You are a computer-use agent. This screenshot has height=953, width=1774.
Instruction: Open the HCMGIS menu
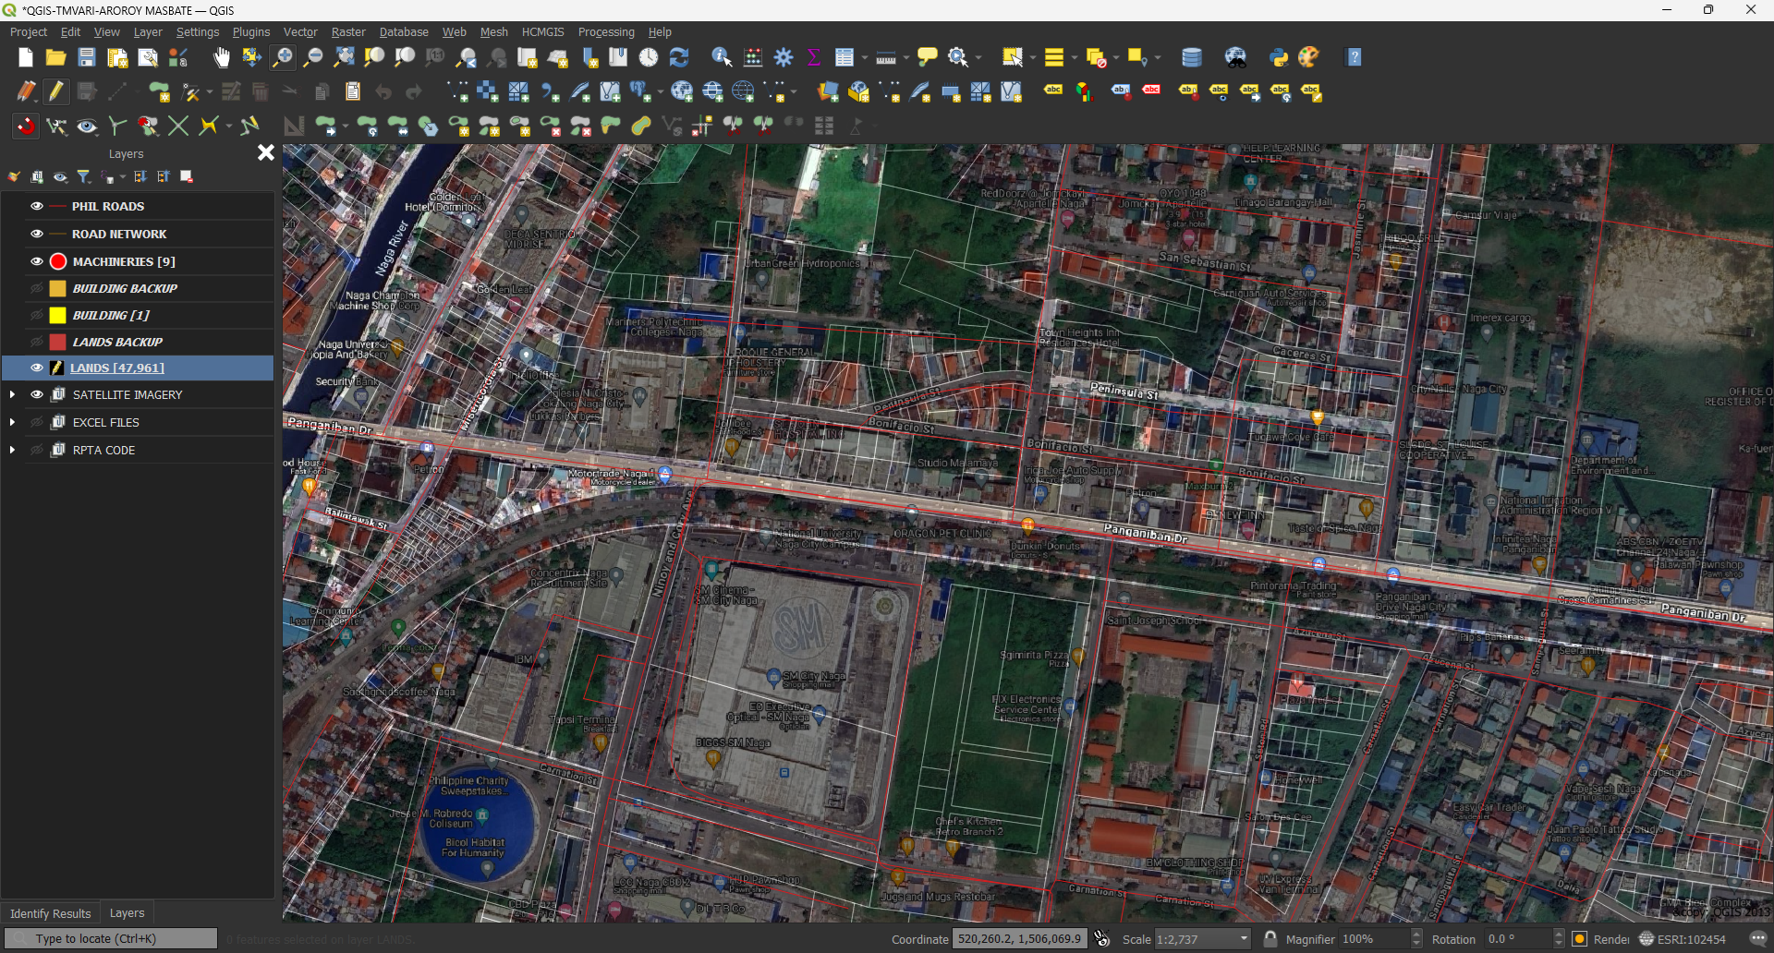point(542,31)
